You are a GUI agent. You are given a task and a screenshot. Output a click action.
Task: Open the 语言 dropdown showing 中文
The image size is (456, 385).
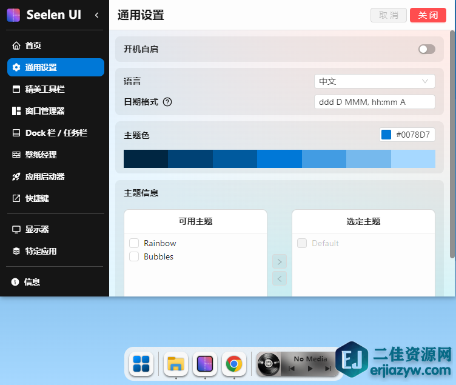[375, 81]
